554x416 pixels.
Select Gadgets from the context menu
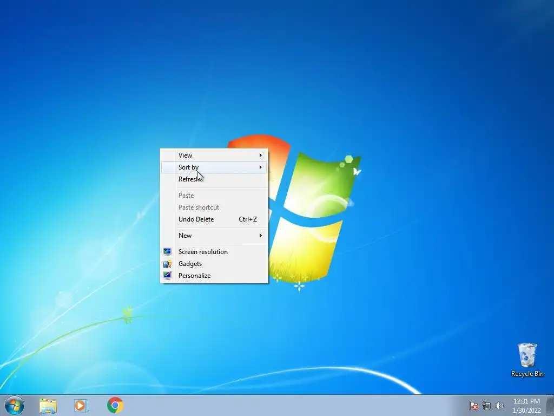[214, 264]
